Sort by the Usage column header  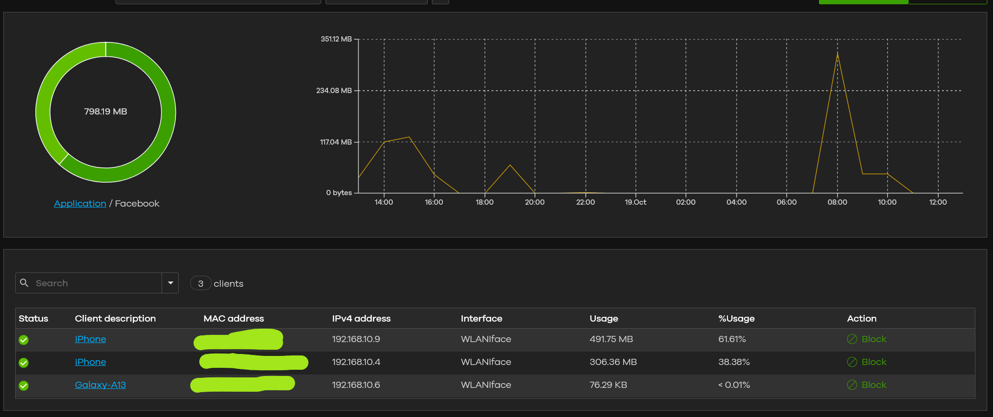tap(604, 319)
